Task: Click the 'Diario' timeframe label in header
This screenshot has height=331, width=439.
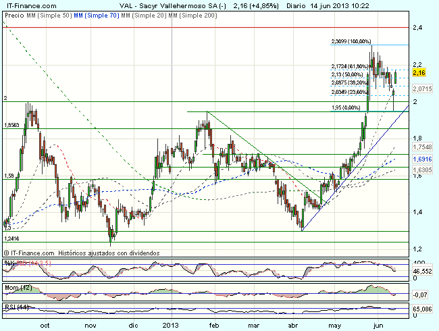Action: click(x=276, y=5)
